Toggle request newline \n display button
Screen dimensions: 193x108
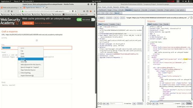134,103
